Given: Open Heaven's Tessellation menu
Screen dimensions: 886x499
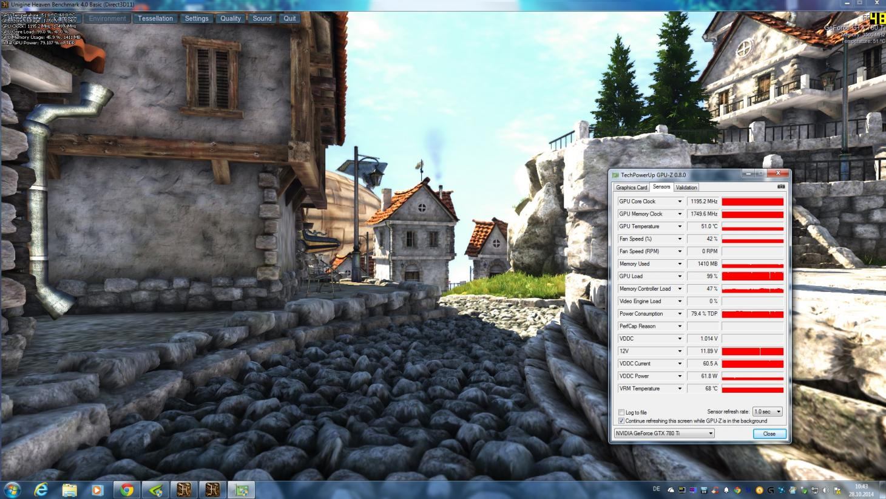Looking at the screenshot, I should click(155, 18).
